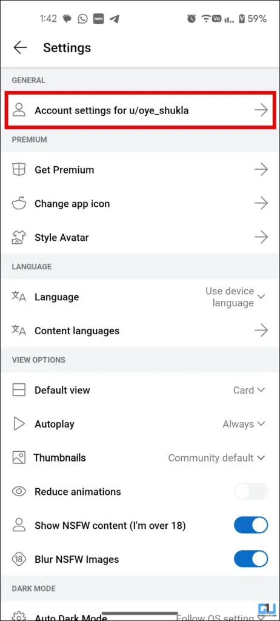Viewport: 280px width, 621px height.
Task: Tap the back arrow icon
Action: pyautogui.click(x=20, y=47)
